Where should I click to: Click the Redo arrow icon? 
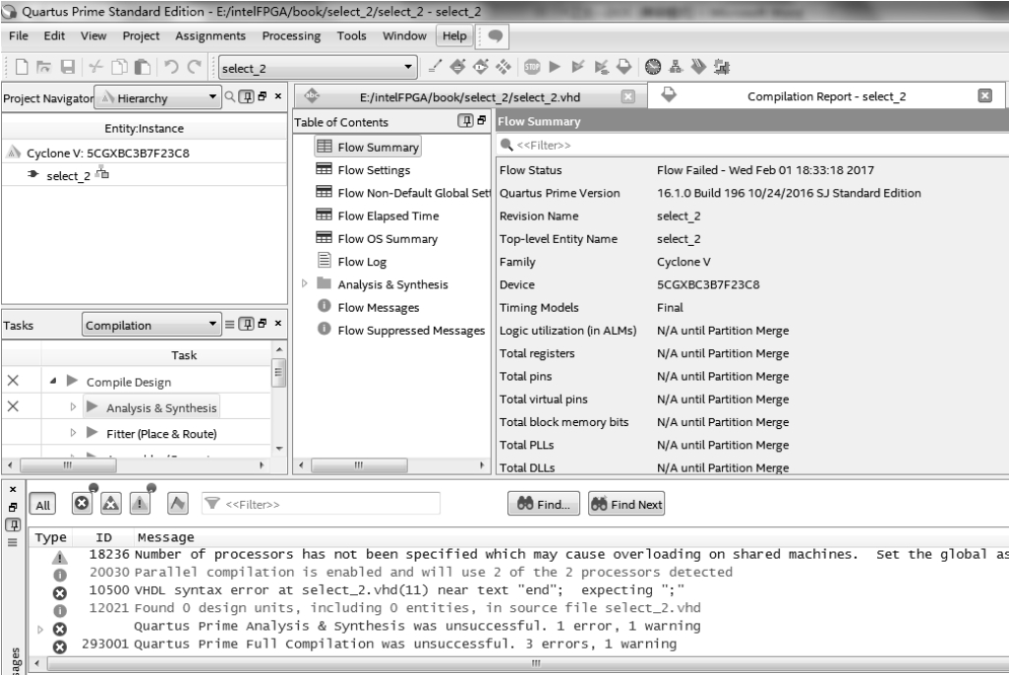click(195, 67)
